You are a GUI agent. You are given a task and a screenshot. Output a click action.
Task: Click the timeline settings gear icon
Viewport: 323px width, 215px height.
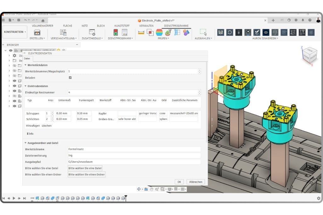pos(319,198)
